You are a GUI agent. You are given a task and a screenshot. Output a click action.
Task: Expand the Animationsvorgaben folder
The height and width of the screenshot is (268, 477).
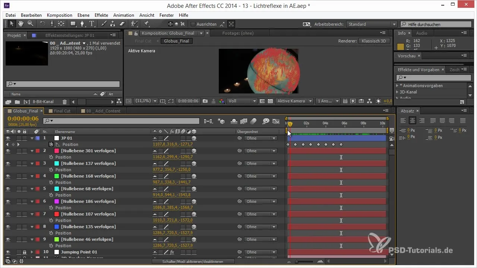pyautogui.click(x=397, y=86)
